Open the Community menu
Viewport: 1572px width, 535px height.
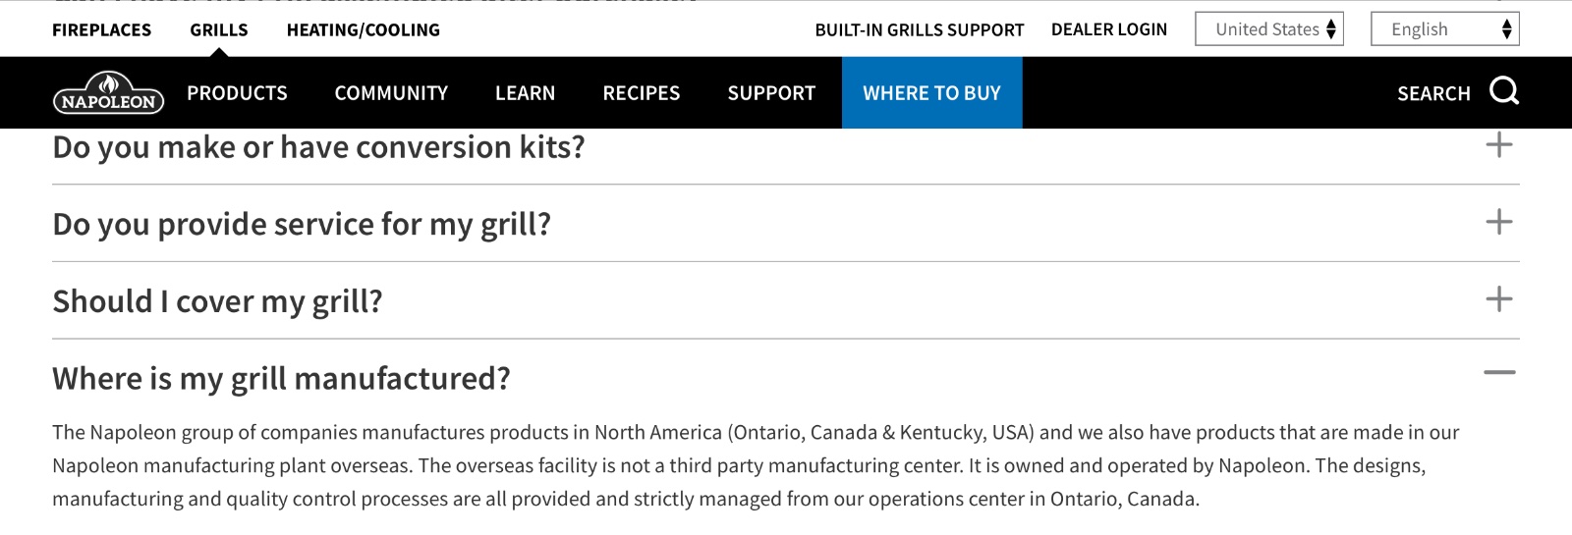(x=391, y=93)
